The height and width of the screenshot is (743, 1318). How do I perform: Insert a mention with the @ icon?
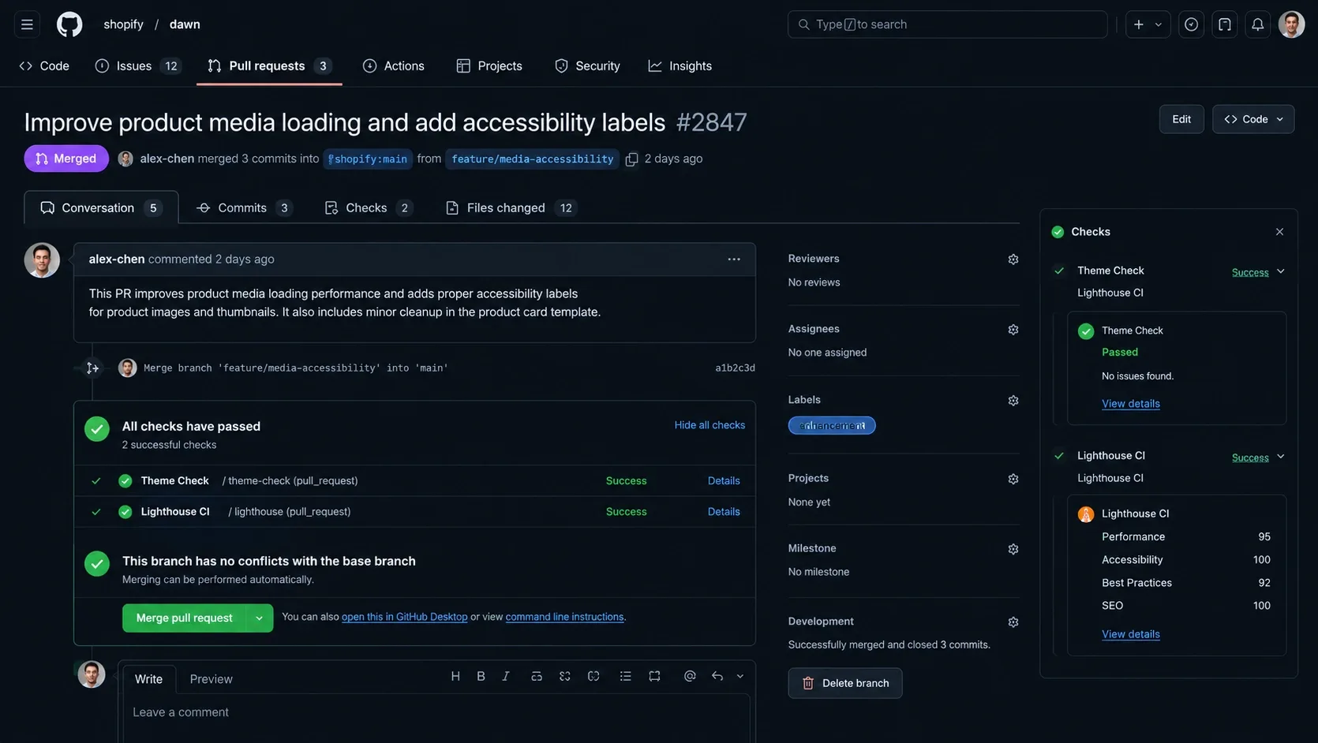coord(690,676)
